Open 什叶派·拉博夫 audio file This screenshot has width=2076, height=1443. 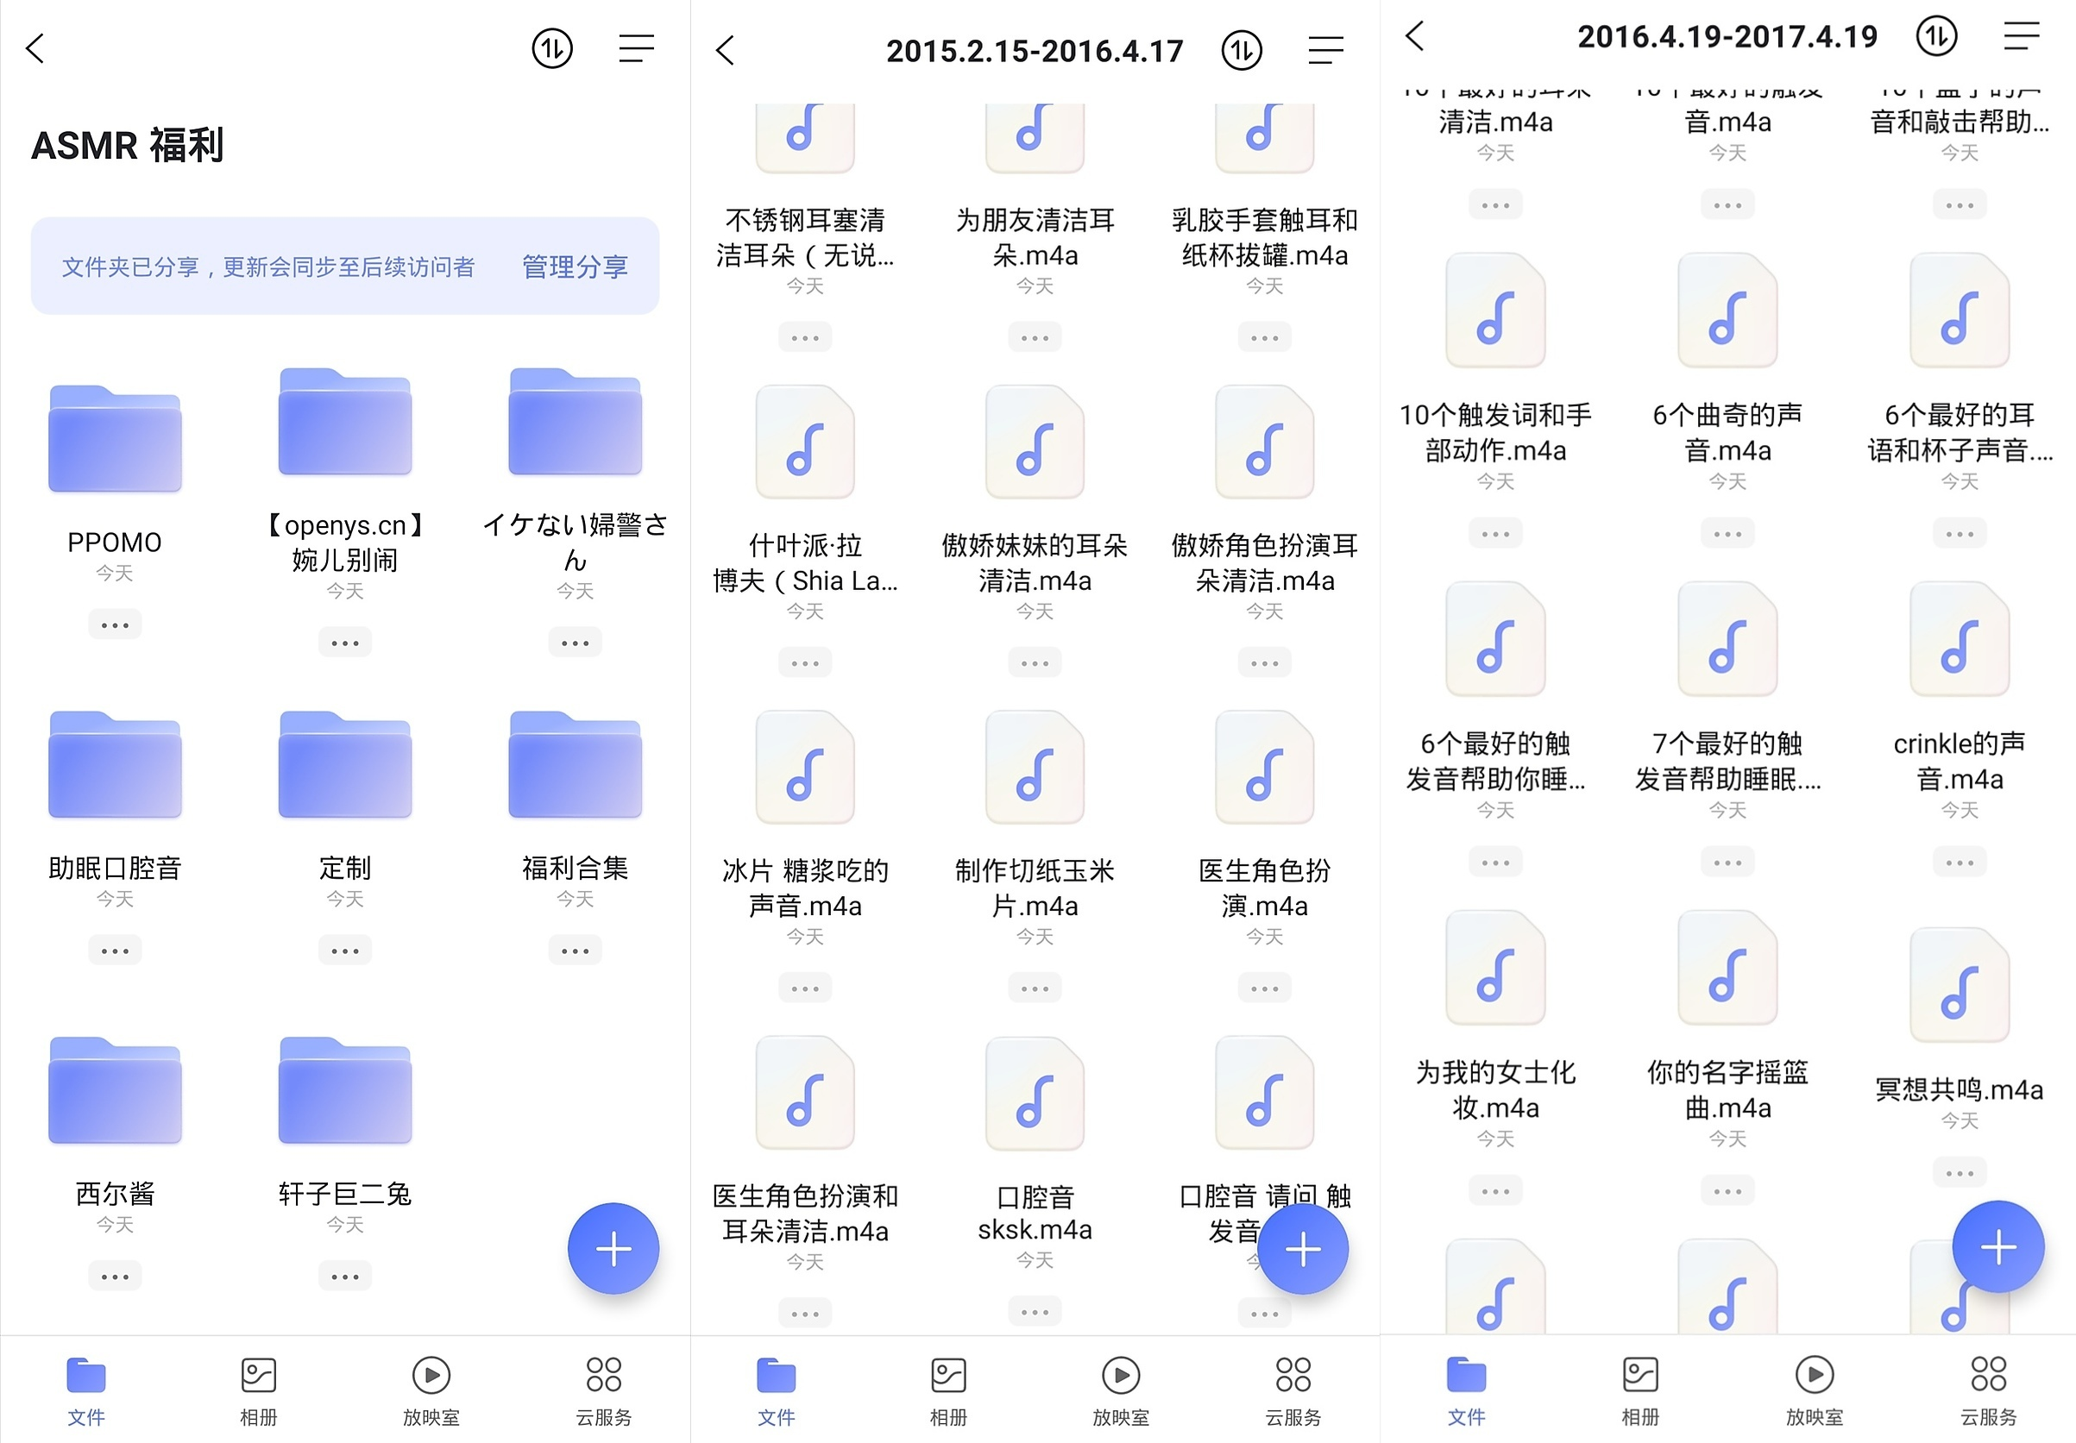click(x=805, y=442)
